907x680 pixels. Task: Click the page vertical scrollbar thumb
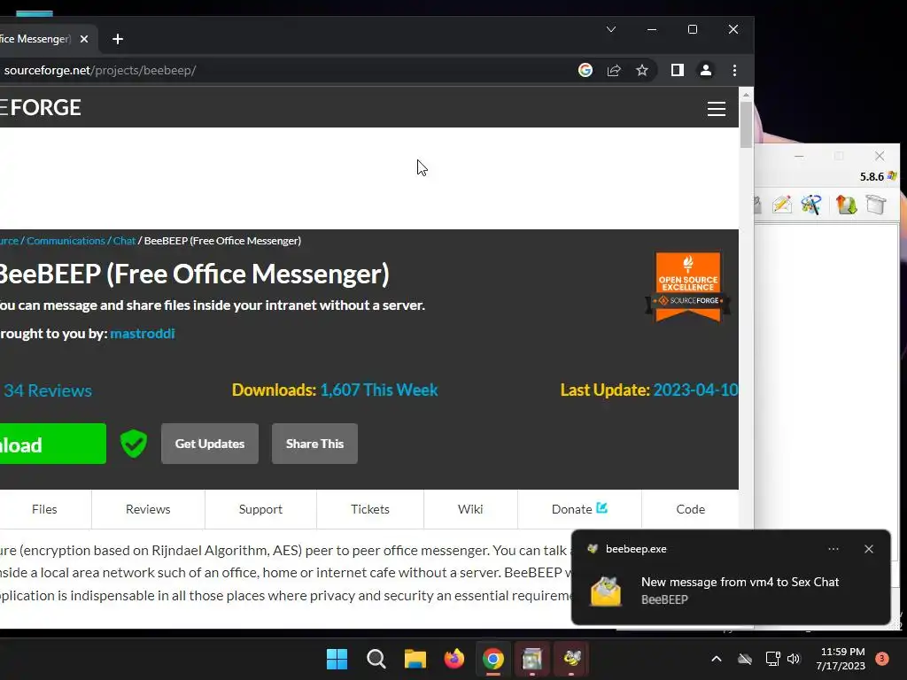[x=746, y=124]
